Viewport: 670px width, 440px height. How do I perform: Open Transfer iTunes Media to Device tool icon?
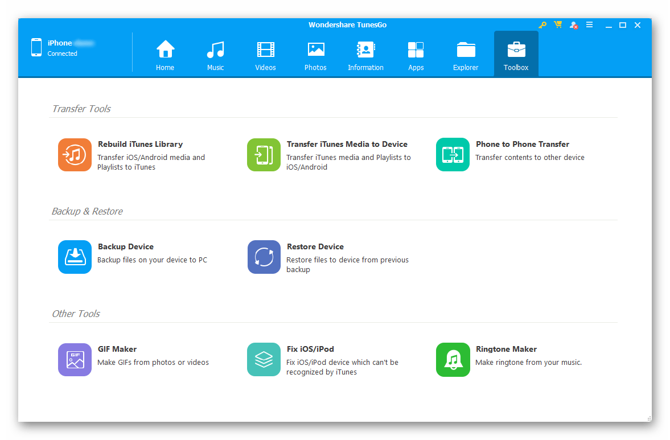click(x=264, y=155)
